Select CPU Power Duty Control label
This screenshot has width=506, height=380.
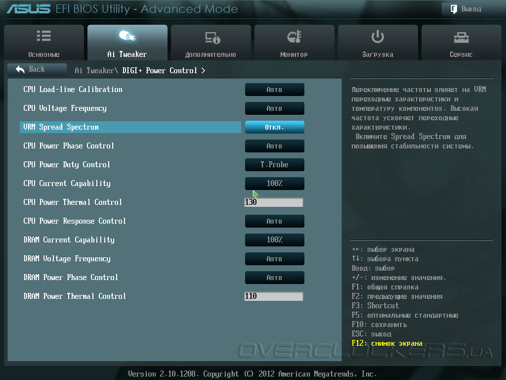click(x=67, y=164)
